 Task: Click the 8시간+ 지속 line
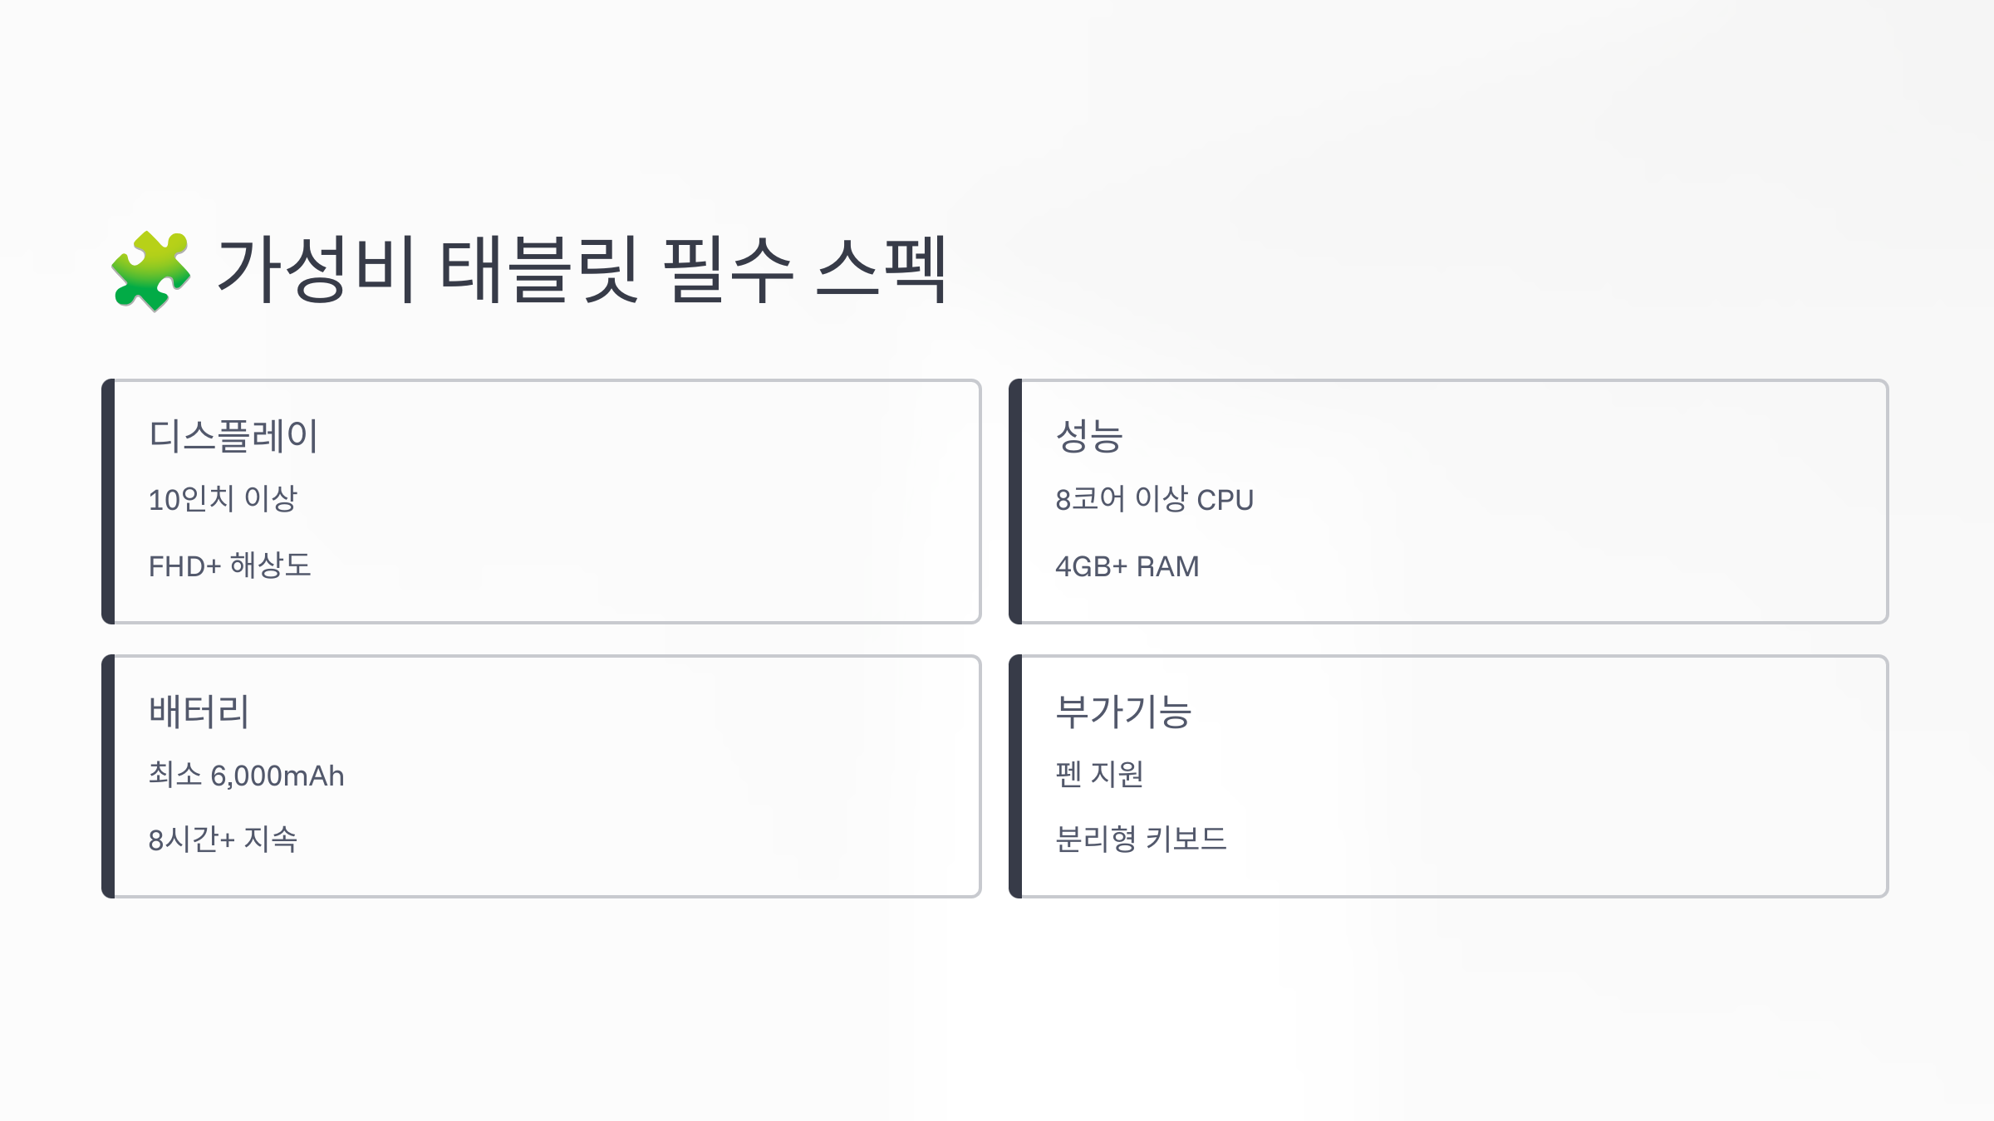(223, 839)
